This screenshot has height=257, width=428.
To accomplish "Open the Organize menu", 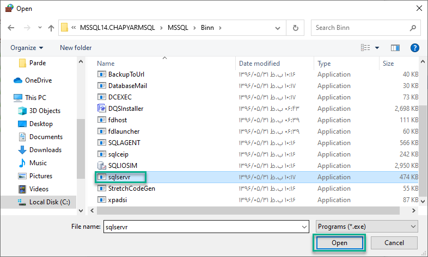I will tap(27, 48).
